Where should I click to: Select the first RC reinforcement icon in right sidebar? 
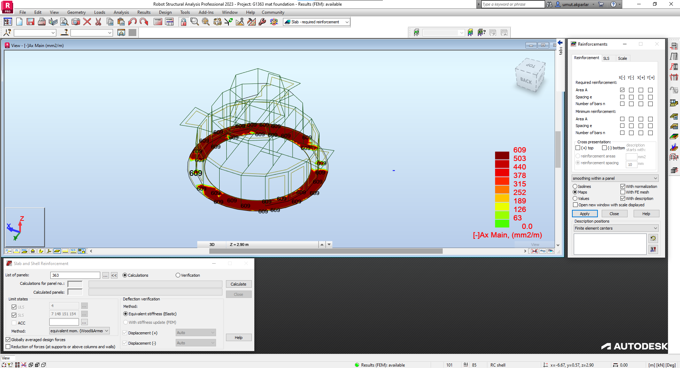pos(674,46)
